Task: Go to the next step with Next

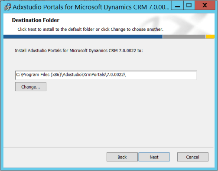Action: (x=154, y=157)
